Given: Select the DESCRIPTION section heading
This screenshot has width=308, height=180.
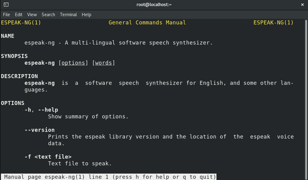Looking at the screenshot, I should pos(19,76).
